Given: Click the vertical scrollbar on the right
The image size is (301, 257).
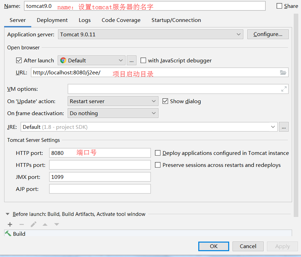Looking at the screenshot, I should [296, 115].
